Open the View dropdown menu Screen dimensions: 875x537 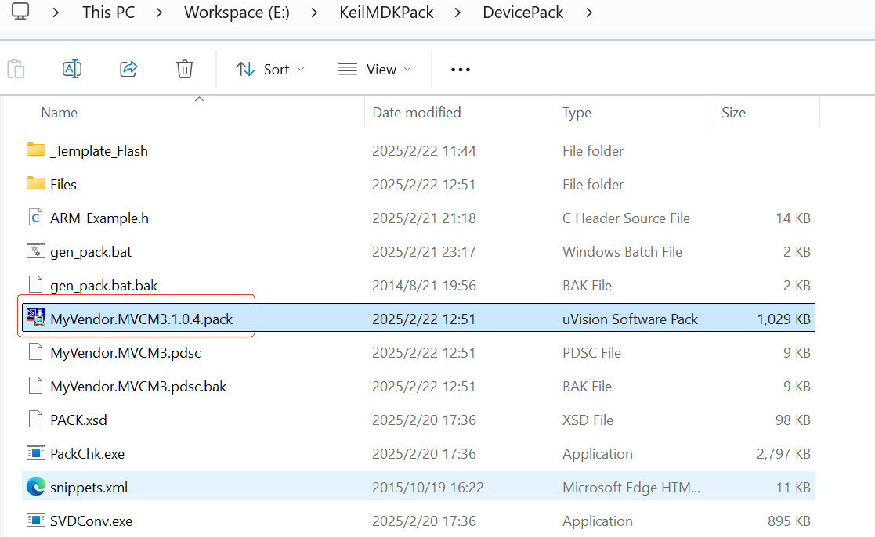pos(374,70)
